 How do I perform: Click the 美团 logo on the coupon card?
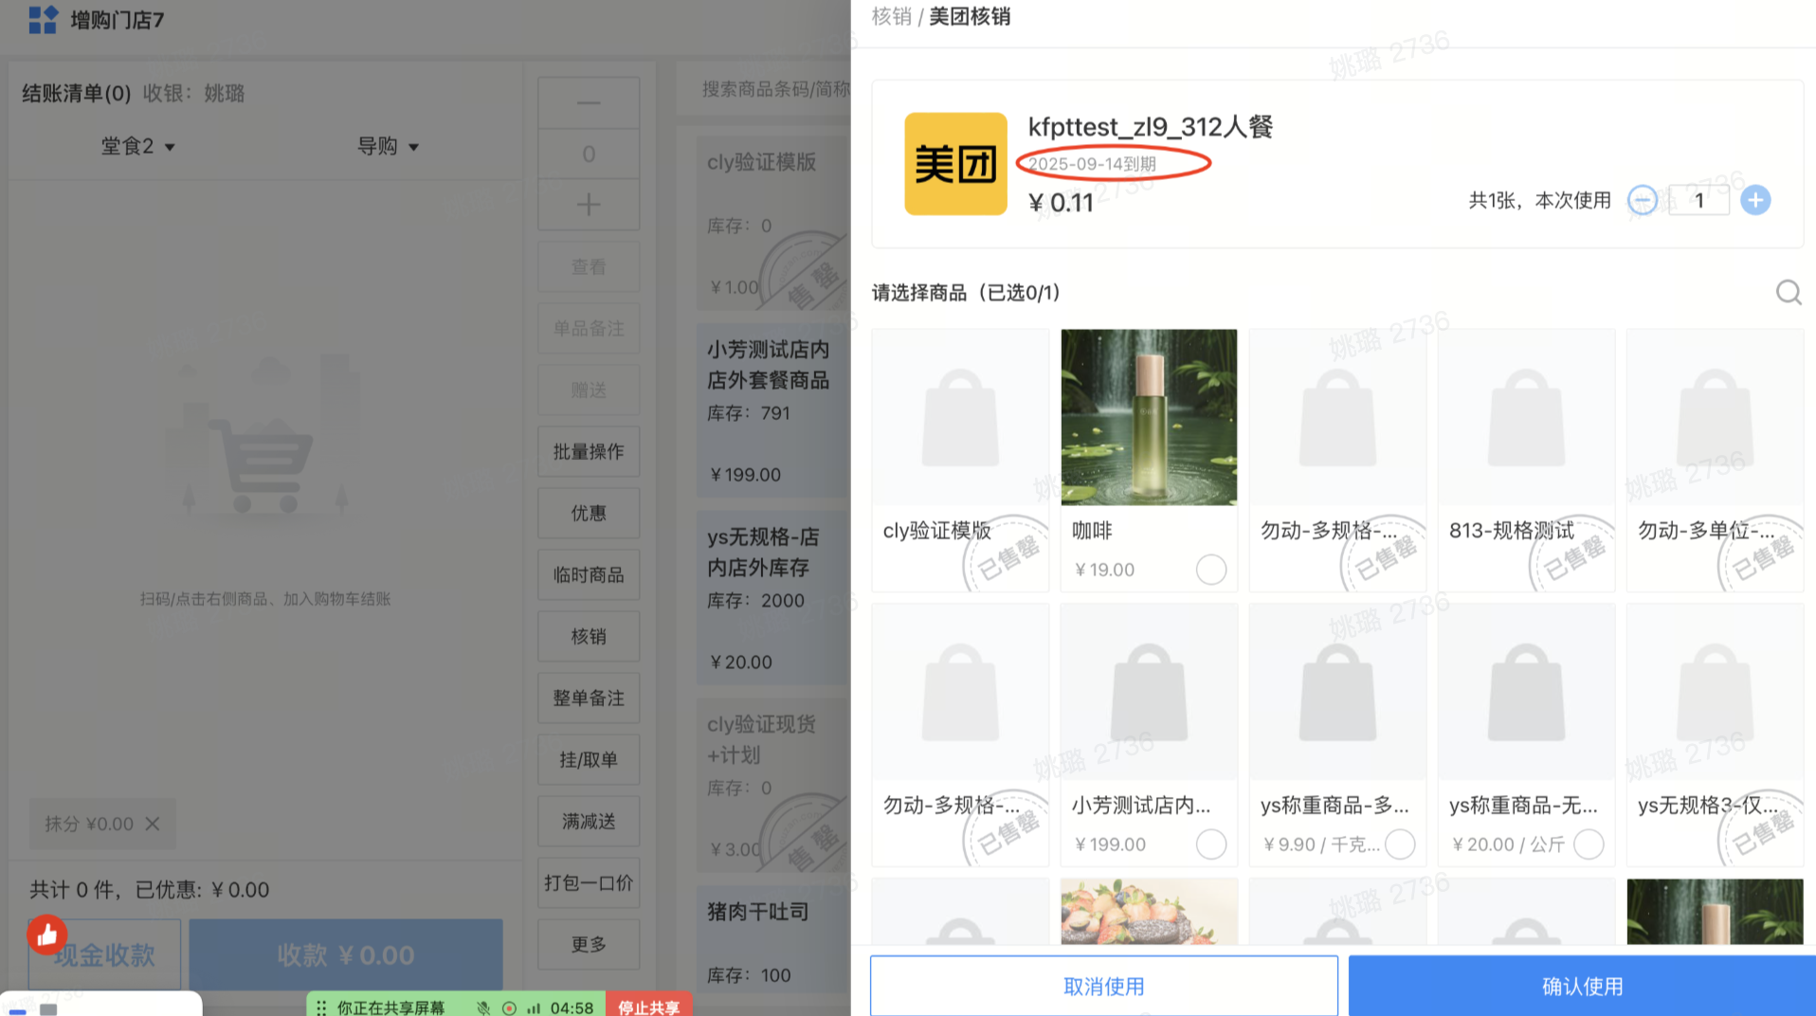tap(955, 163)
